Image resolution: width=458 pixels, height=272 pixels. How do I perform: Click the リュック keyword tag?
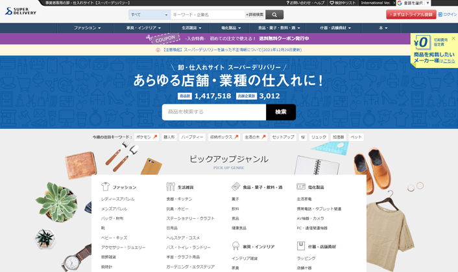click(319, 137)
